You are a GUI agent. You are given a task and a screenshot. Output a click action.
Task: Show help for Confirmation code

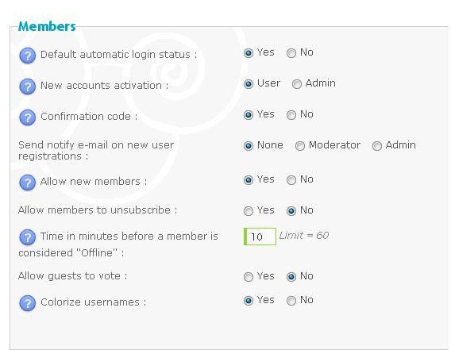pyautogui.click(x=27, y=117)
